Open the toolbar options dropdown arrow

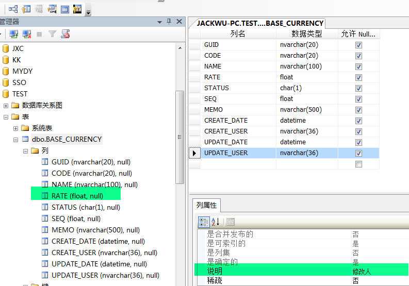88,12
